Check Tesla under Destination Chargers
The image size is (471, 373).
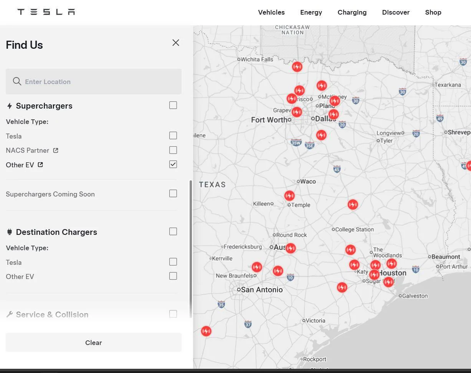coord(173,262)
